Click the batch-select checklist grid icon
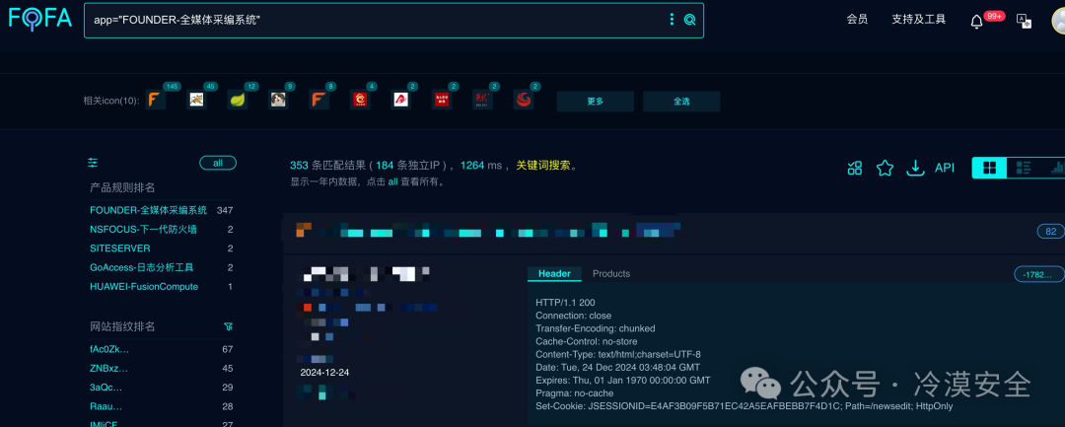Image resolution: width=1065 pixels, height=427 pixels. (854, 168)
